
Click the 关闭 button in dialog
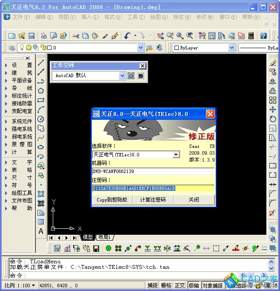tap(194, 200)
